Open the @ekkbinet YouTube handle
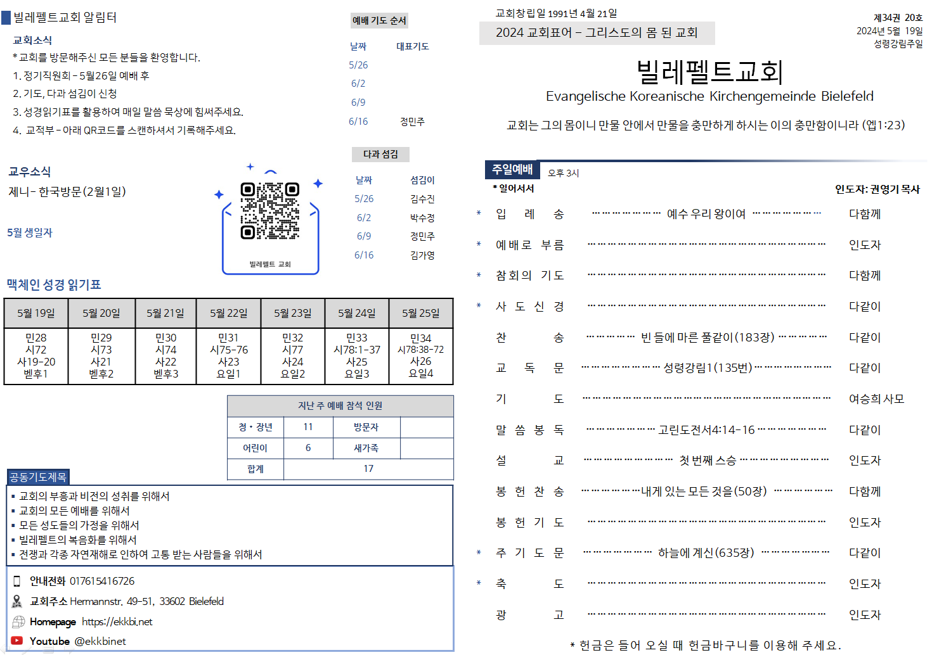The width and height of the screenshot is (932, 655). (x=100, y=641)
